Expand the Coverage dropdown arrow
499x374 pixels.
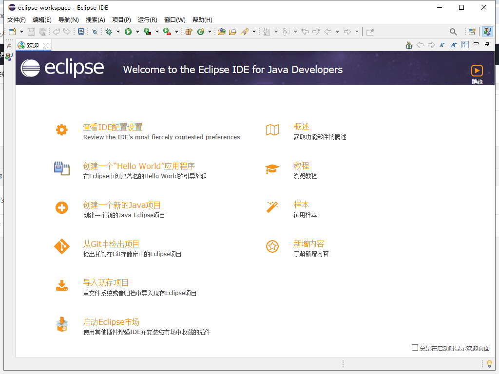pos(157,32)
